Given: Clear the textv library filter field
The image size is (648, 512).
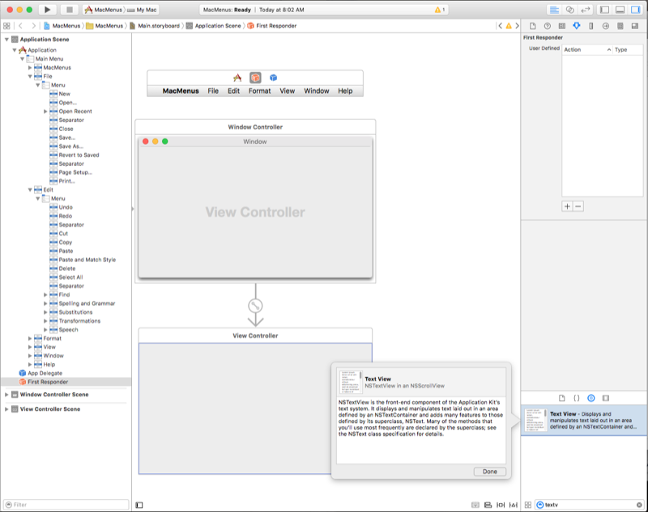Looking at the screenshot, I should (638, 504).
